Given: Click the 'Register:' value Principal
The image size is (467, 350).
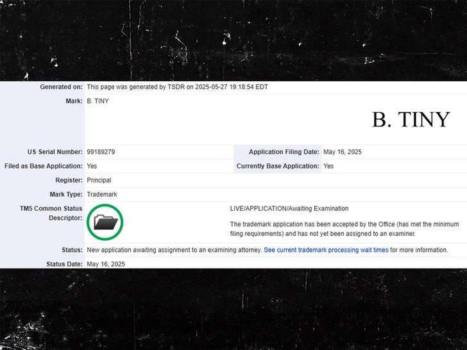Looking at the screenshot, I should click(x=99, y=180).
